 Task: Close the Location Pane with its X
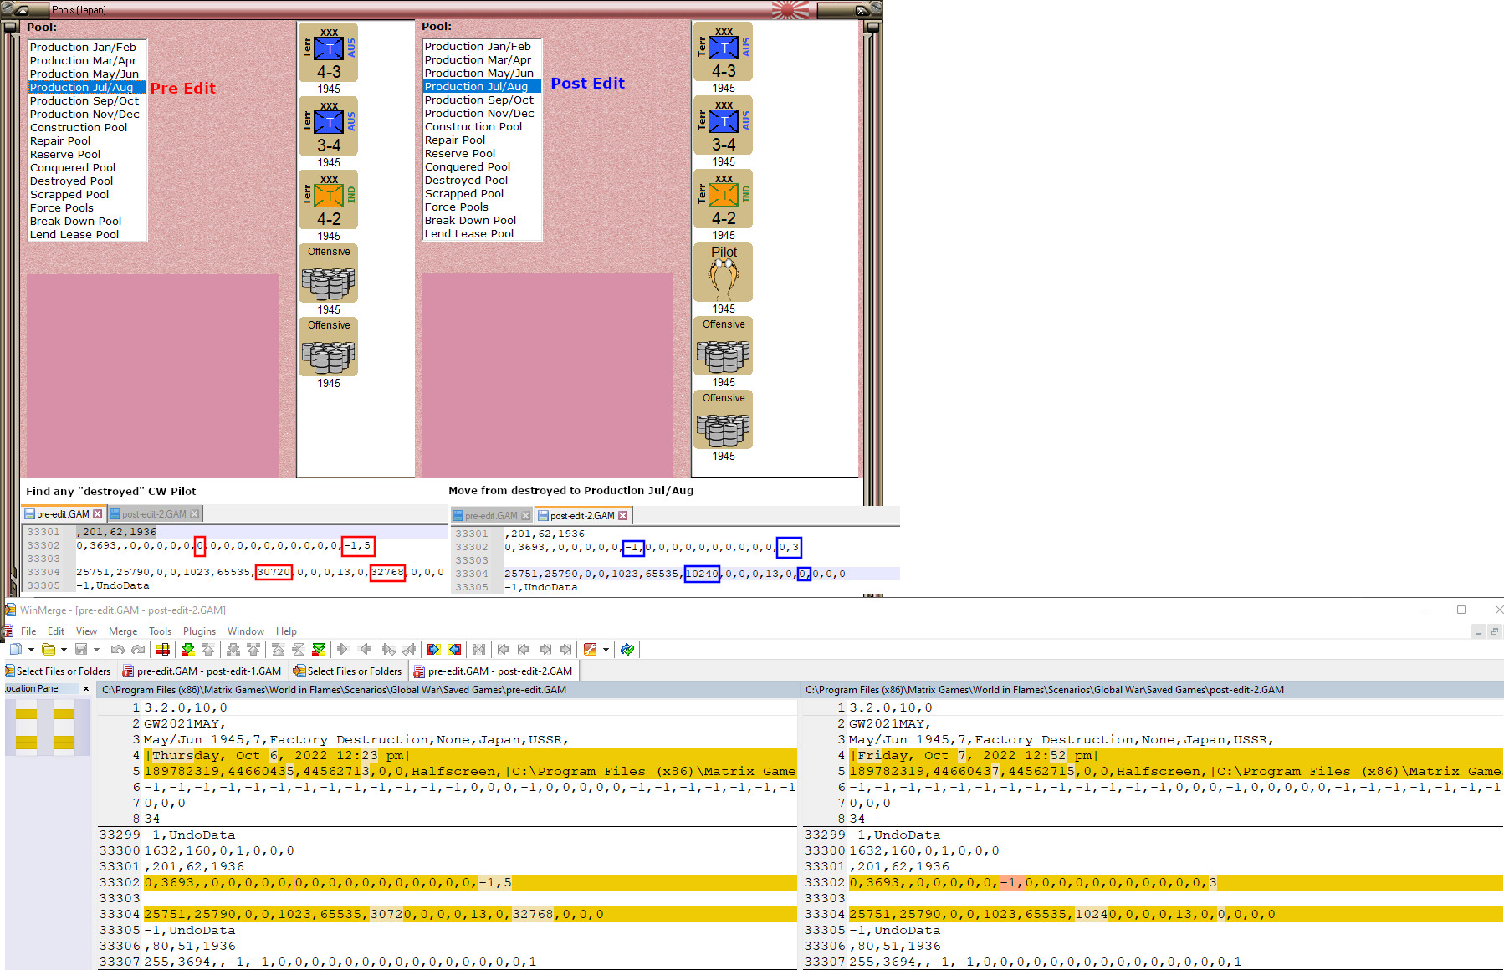(x=85, y=689)
